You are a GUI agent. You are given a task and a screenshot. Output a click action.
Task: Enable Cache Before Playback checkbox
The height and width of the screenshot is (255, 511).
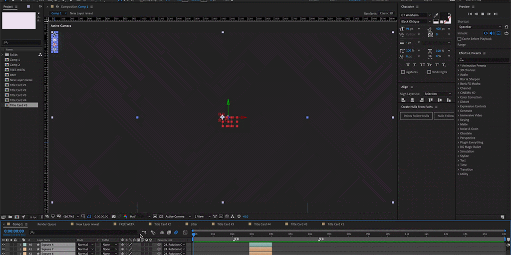coord(460,39)
